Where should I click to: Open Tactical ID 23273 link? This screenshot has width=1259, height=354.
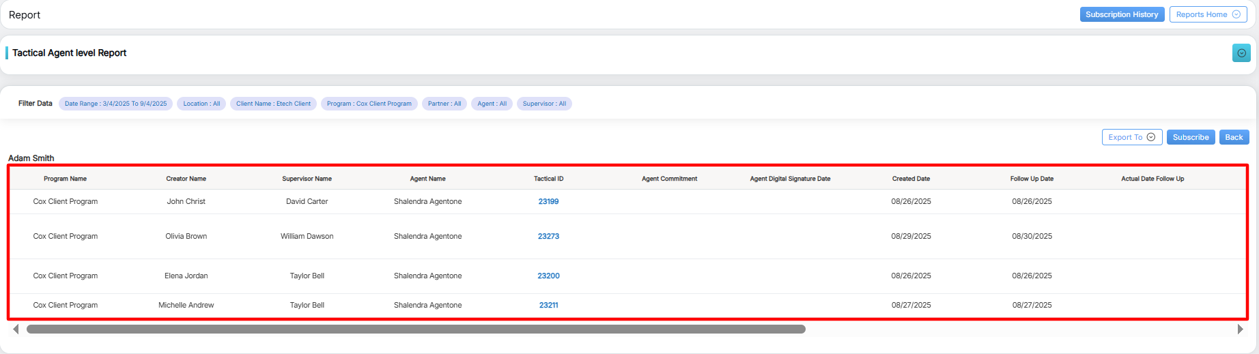tap(548, 237)
